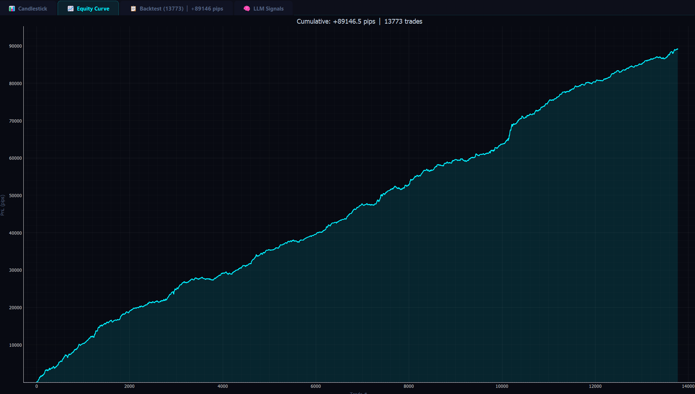Viewport: 695px width, 394px height.
Task: Switch to the Candlestick tab
Action: pyautogui.click(x=32, y=9)
